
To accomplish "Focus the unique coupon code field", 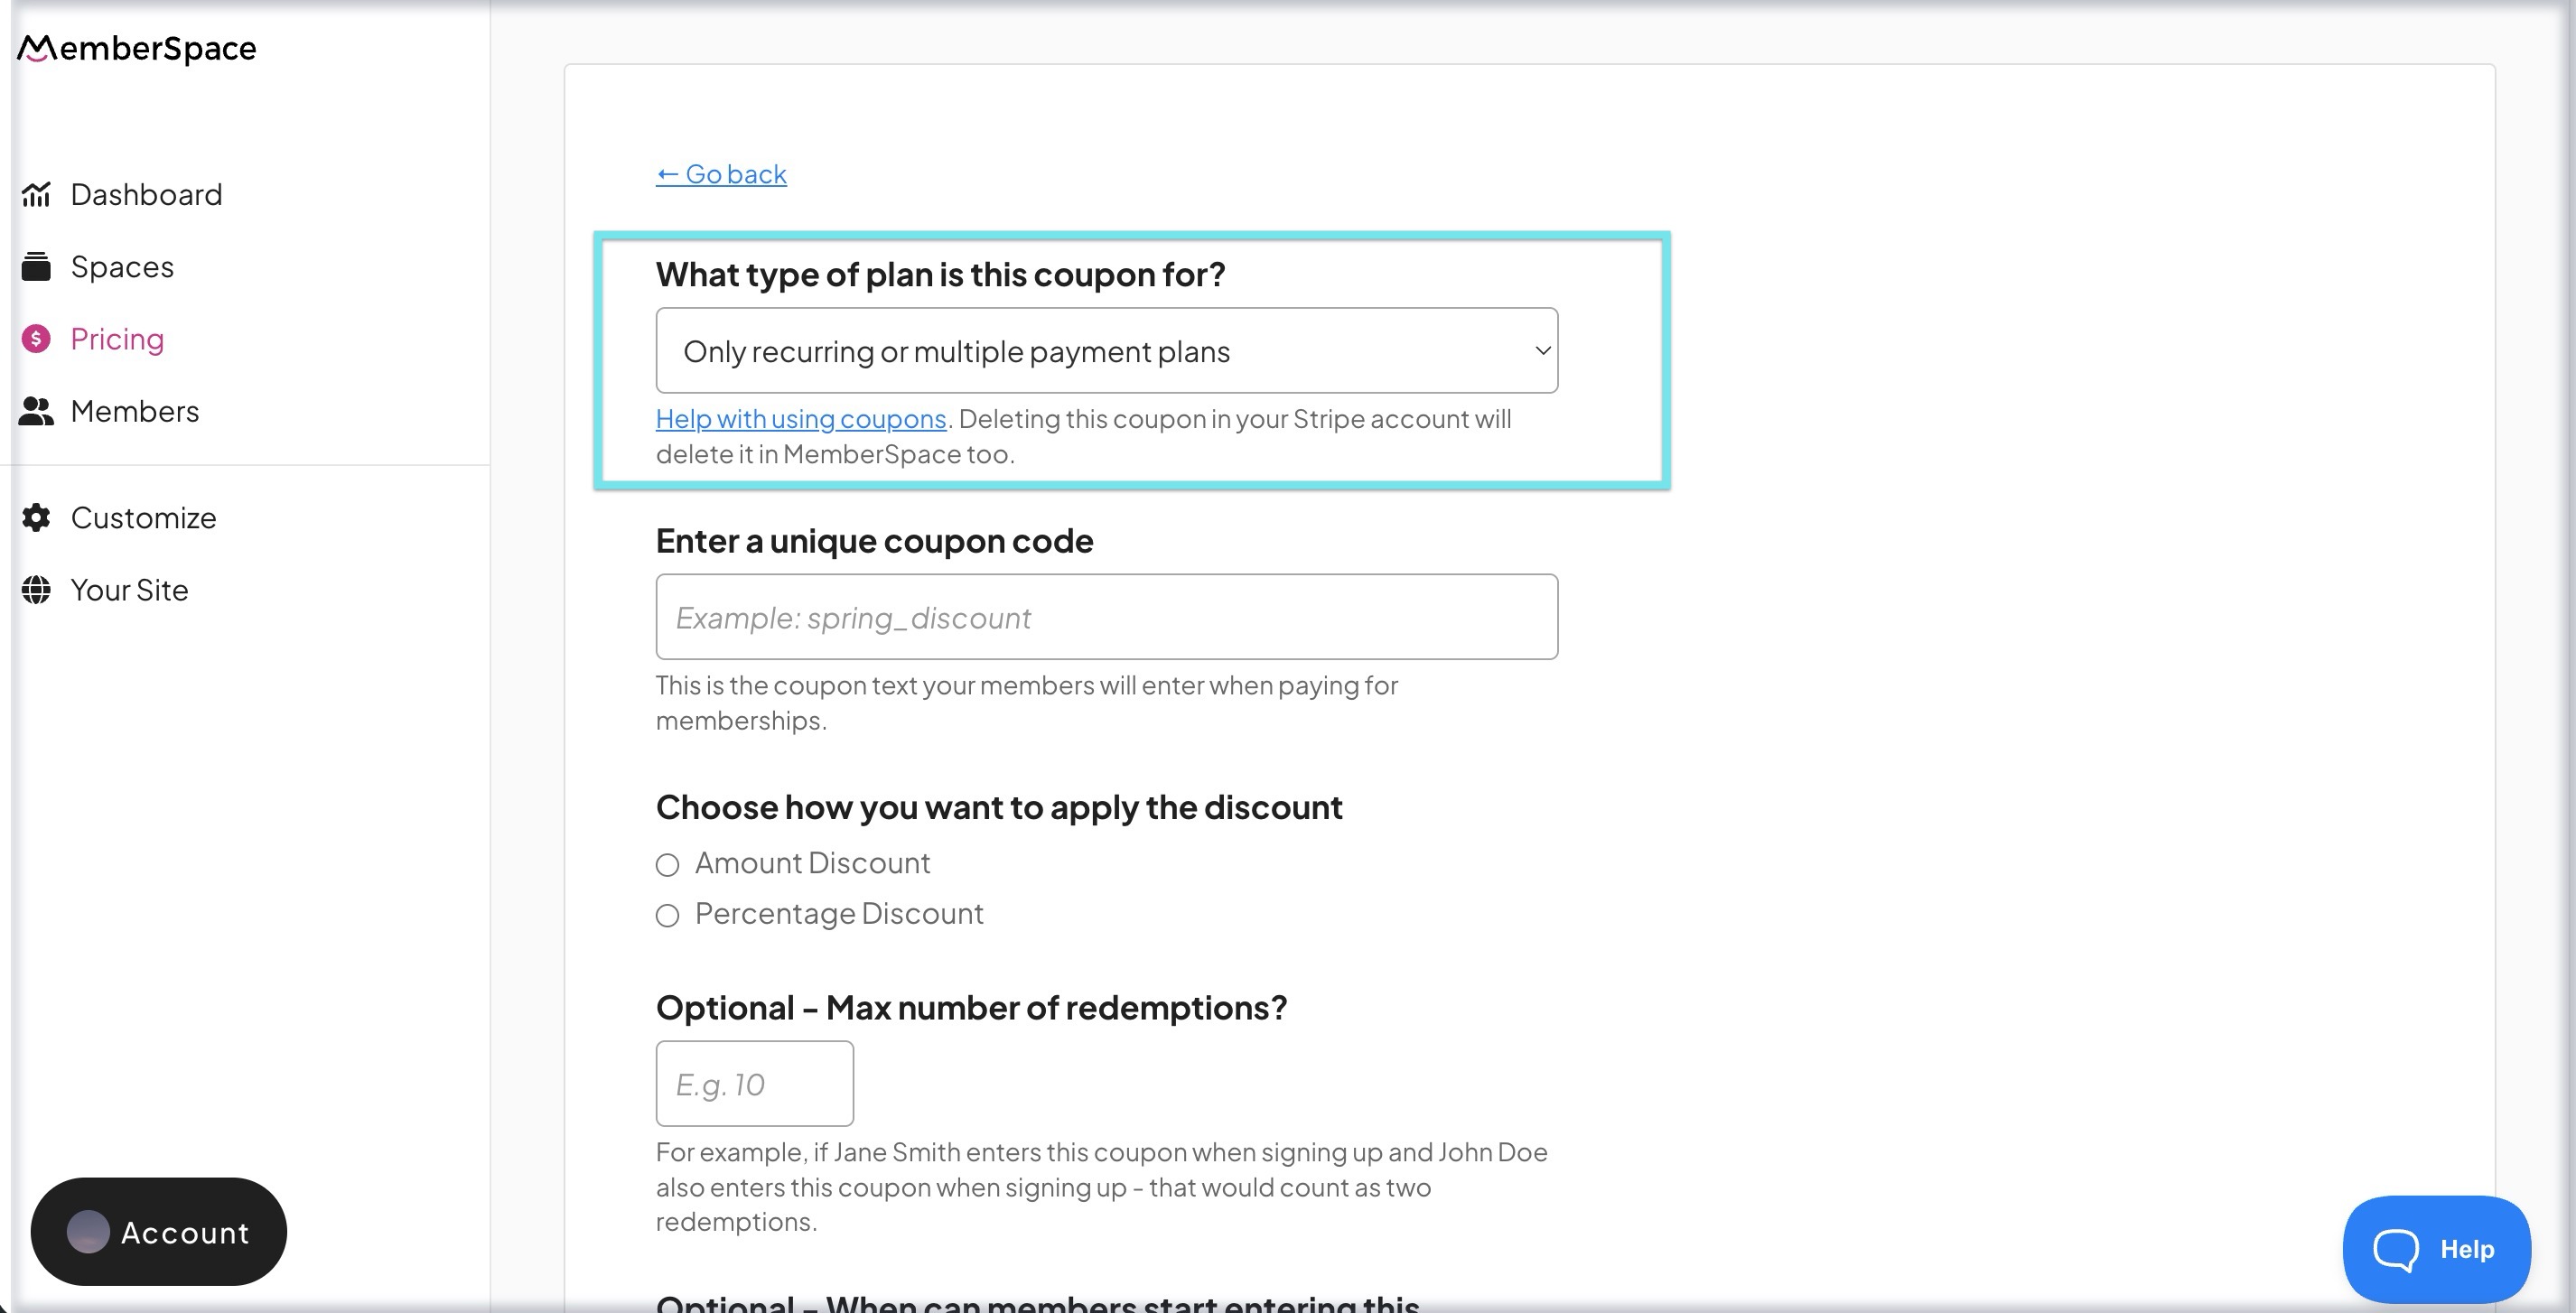I will 1106,617.
